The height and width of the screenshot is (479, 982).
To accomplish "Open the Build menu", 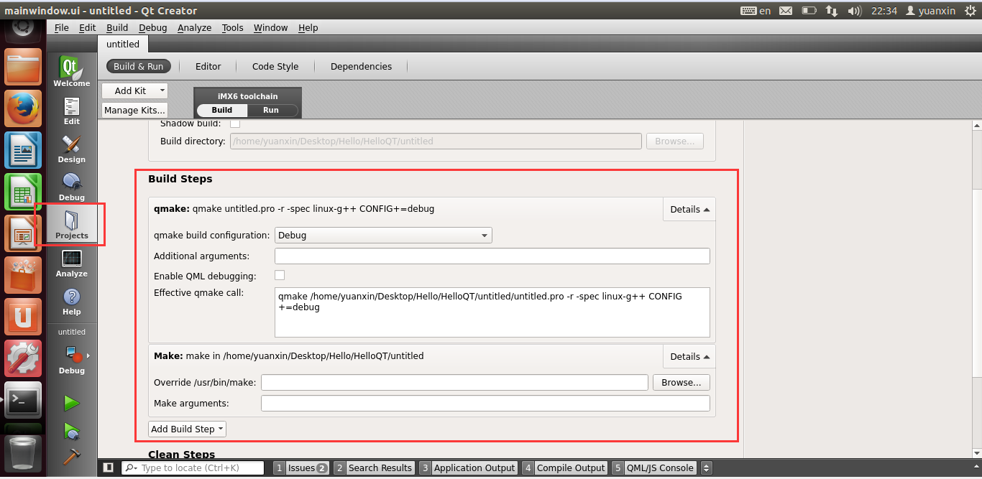I will pos(117,27).
